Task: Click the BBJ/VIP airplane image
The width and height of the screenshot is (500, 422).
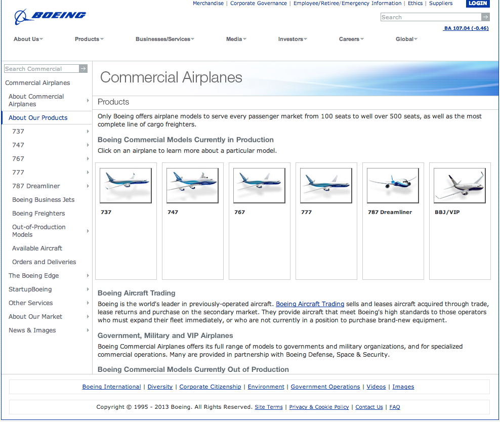Action: (460, 185)
